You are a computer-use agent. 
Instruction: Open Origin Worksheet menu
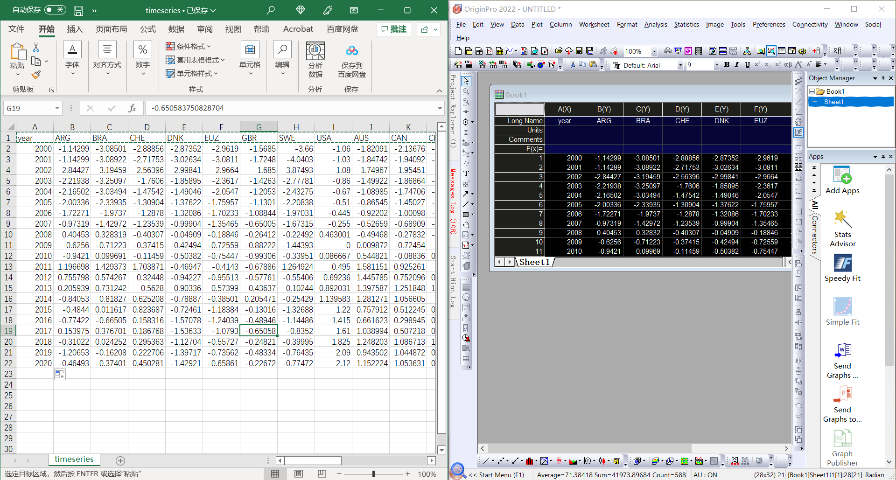(594, 24)
